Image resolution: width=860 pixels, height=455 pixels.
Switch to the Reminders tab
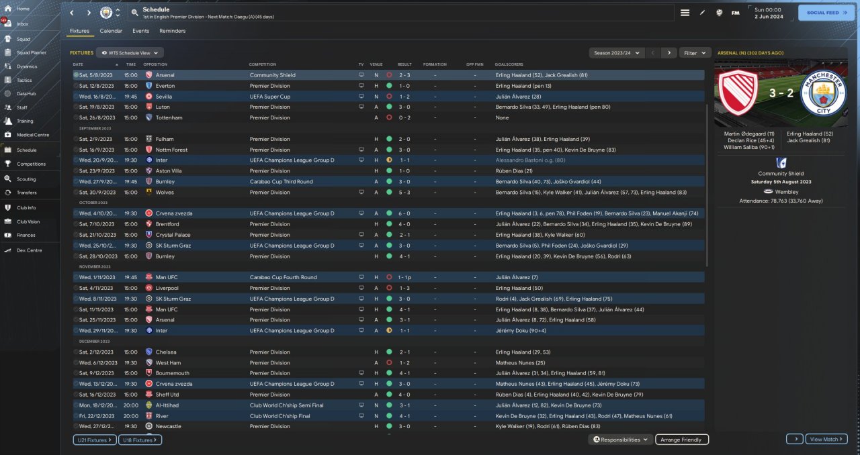pos(172,31)
